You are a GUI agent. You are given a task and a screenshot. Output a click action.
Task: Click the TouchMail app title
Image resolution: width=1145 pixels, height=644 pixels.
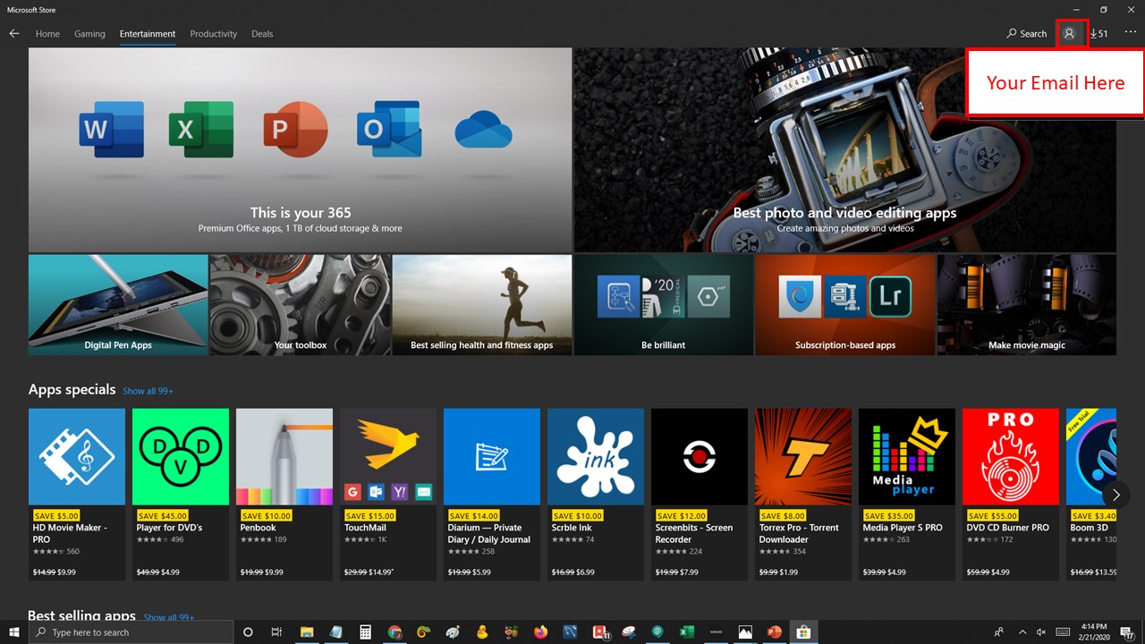click(365, 528)
